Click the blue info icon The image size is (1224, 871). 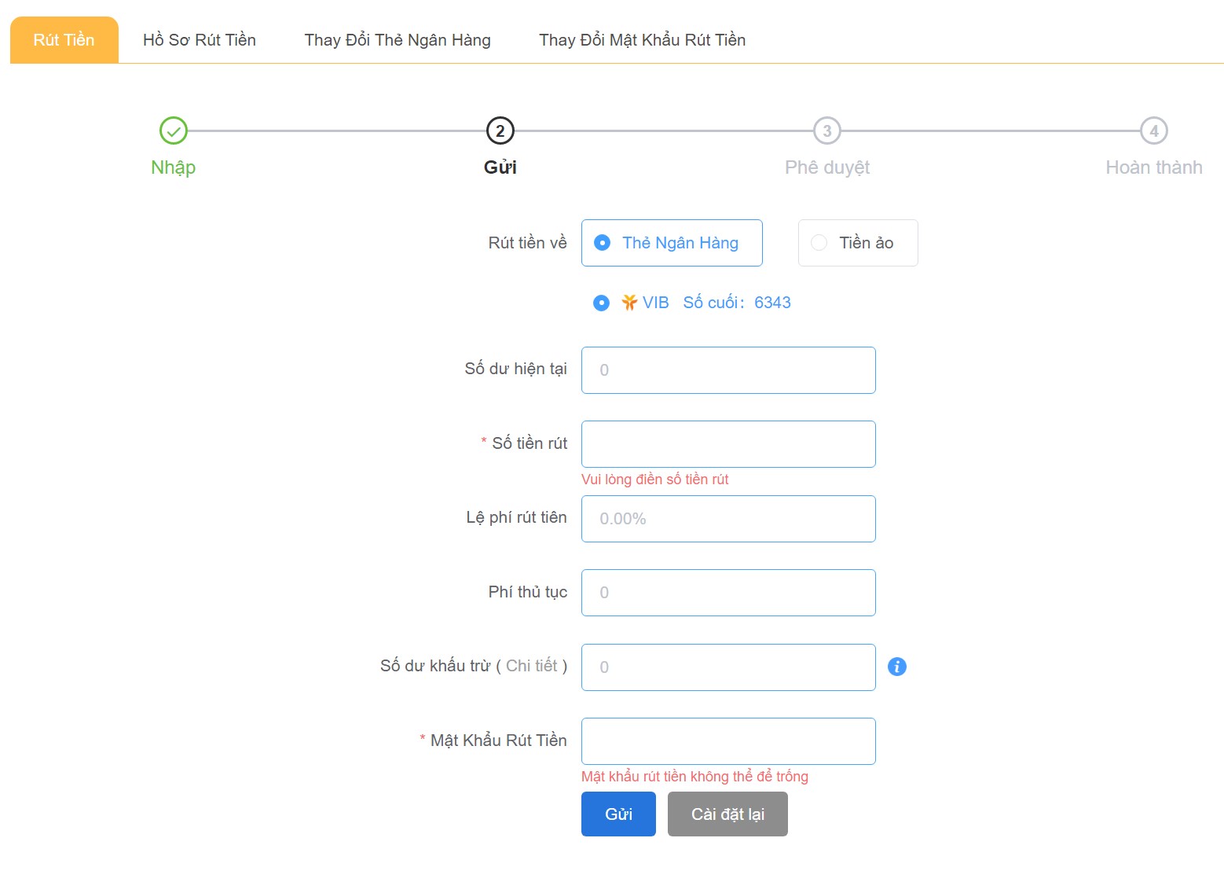(897, 667)
